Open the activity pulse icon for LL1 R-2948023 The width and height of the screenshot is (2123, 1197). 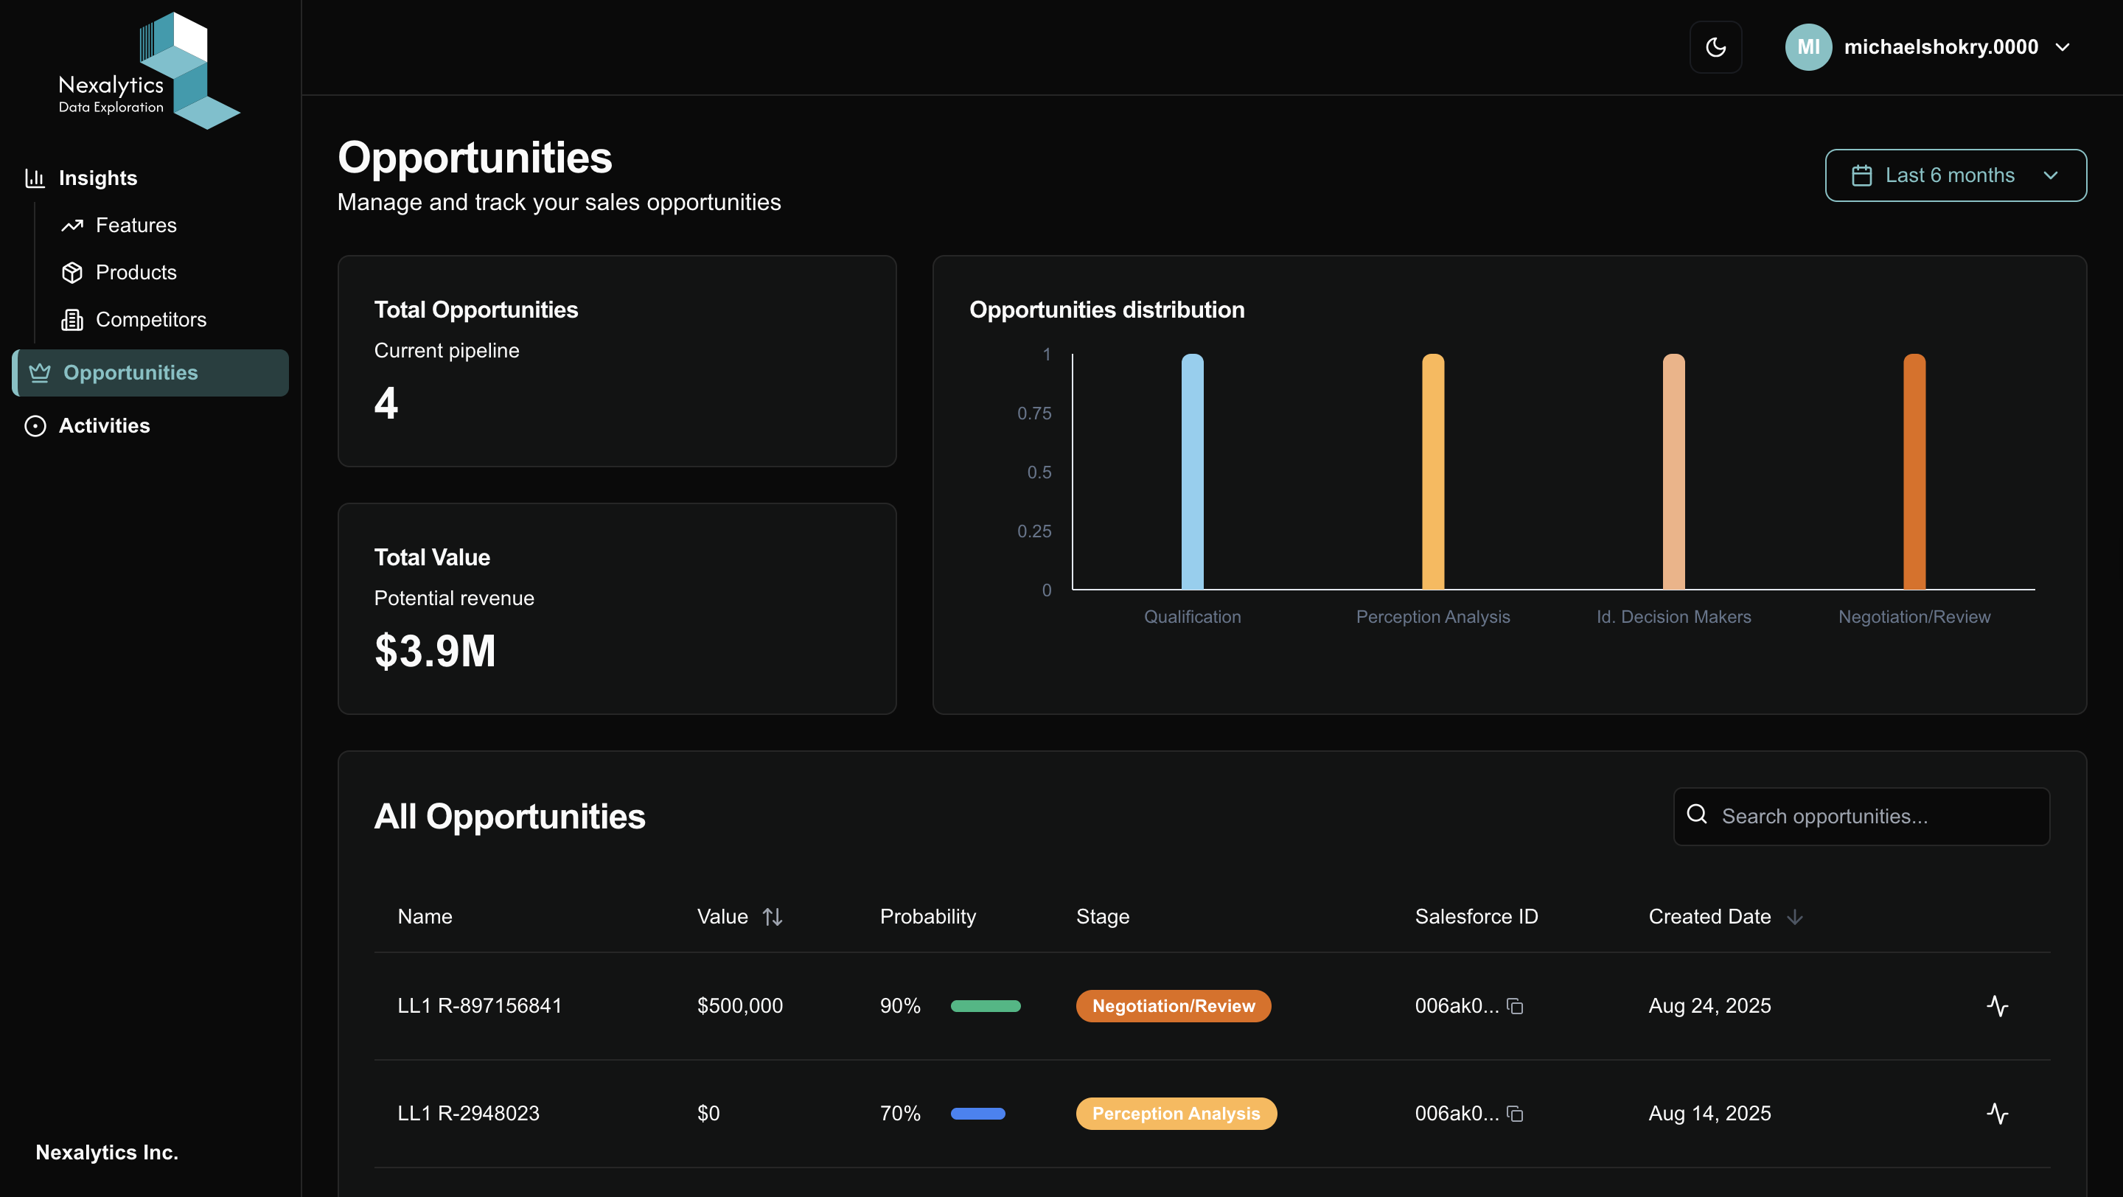click(1998, 1113)
